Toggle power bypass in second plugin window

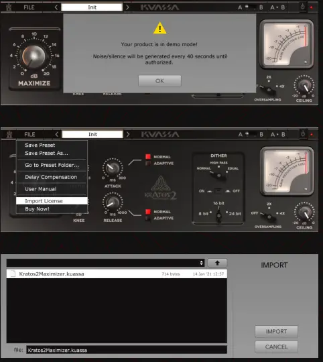tap(303, 134)
